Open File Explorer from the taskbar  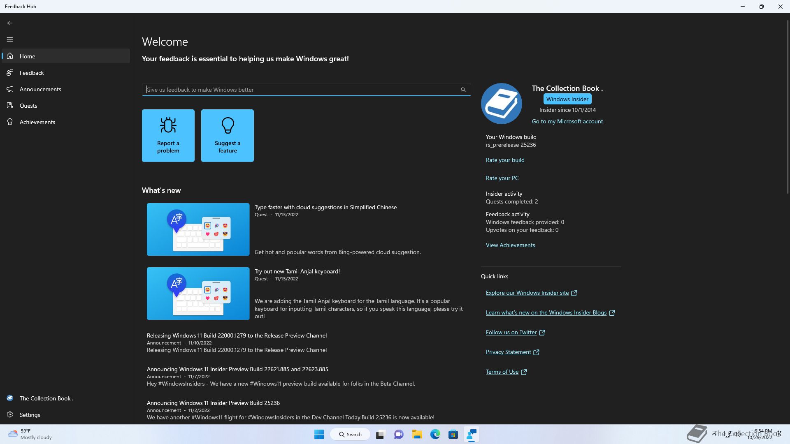pos(417,435)
